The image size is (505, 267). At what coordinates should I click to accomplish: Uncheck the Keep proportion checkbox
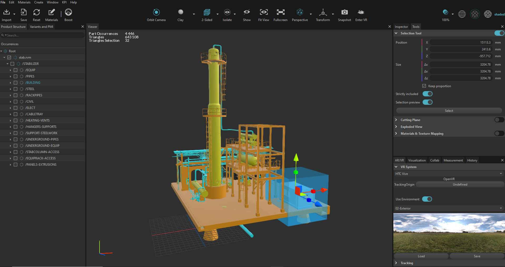pos(424,86)
